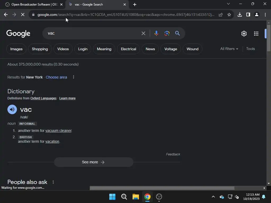Image resolution: width=271 pixels, height=203 pixels.
Task: Clear the search box with X
Action: tap(143, 33)
